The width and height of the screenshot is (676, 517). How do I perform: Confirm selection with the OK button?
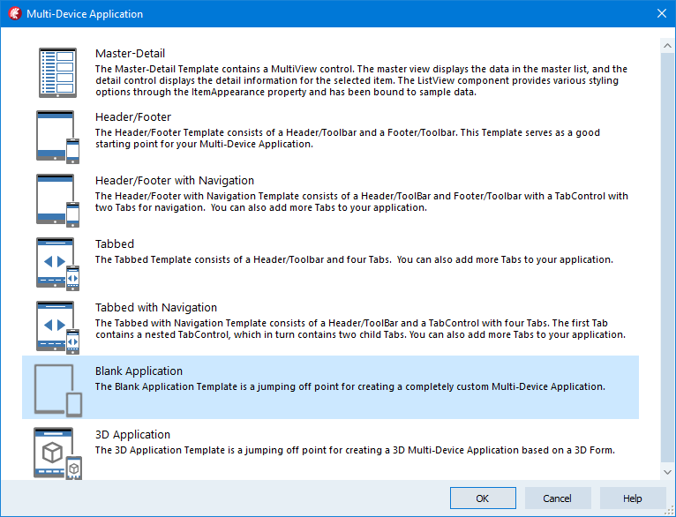[x=483, y=498]
